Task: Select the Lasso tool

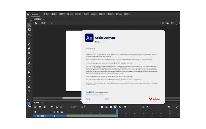Action: click(29, 34)
